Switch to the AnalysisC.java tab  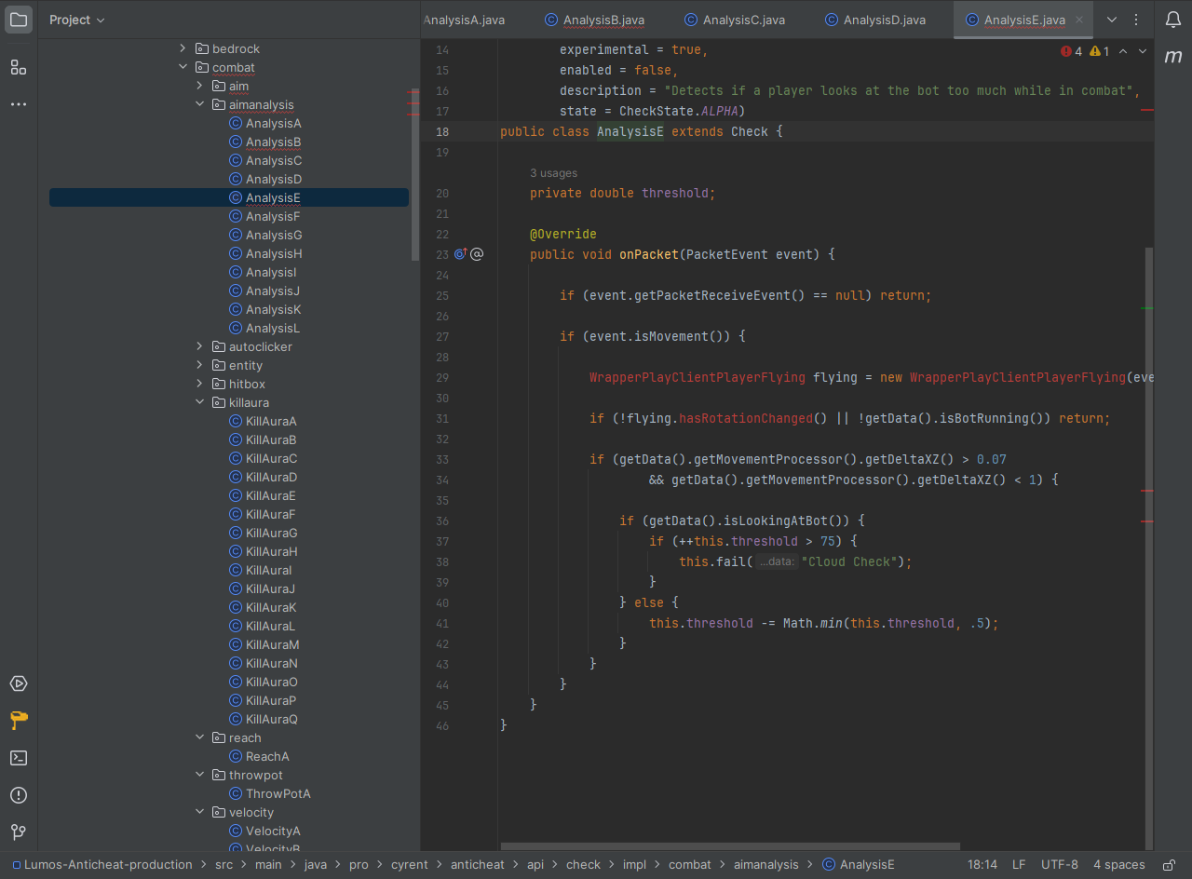(742, 20)
